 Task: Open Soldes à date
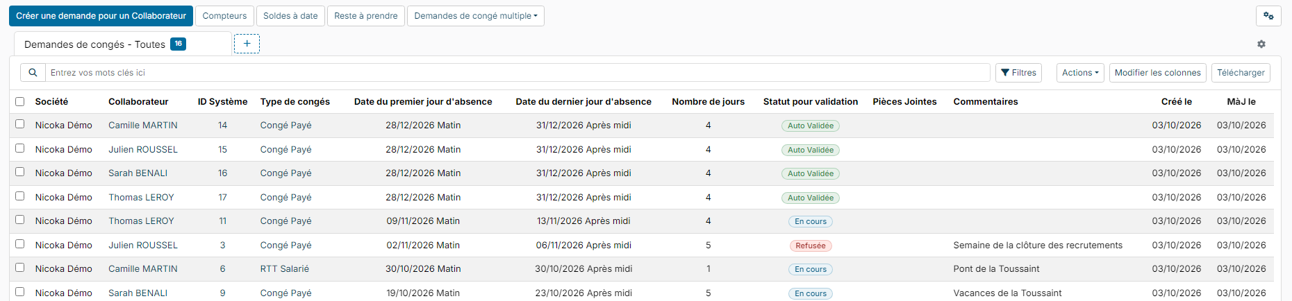pyautogui.click(x=290, y=16)
